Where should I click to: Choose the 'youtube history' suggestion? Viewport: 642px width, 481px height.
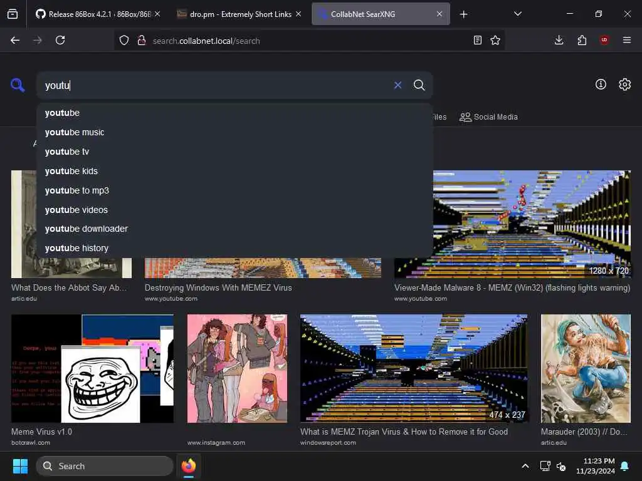pyautogui.click(x=234, y=248)
